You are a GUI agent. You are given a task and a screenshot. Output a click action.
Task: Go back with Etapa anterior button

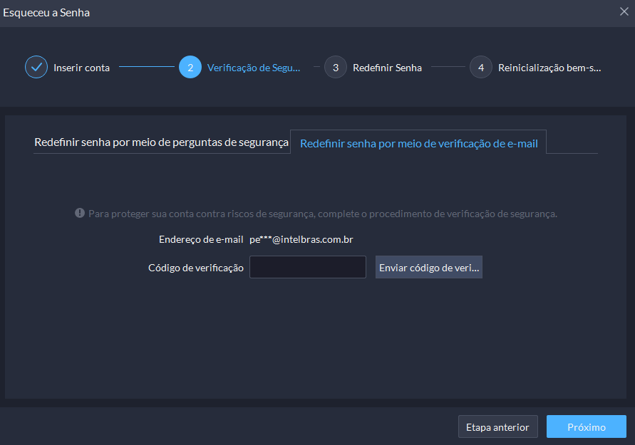tap(497, 426)
